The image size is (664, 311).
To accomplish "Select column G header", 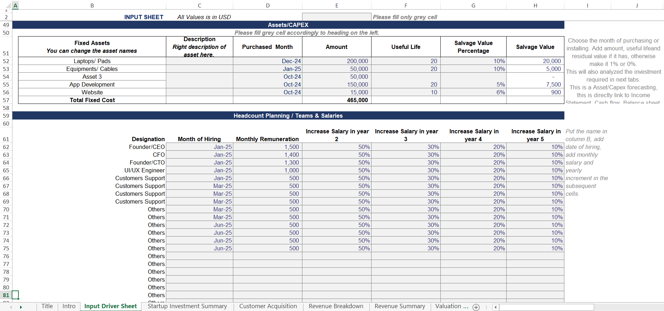I will pyautogui.click(x=473, y=6).
